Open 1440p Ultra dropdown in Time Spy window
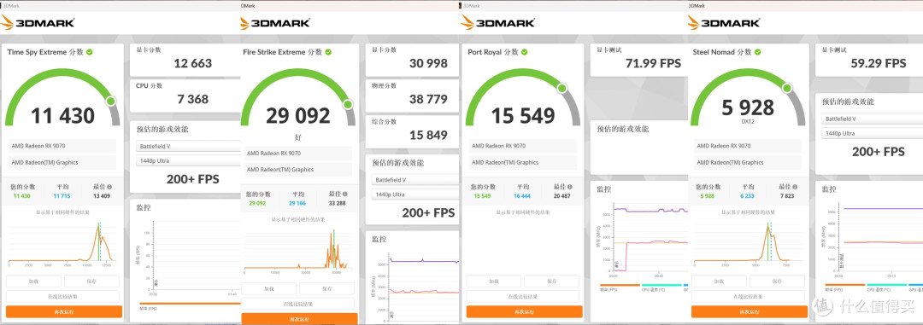The height and width of the screenshot is (325, 923). 188,160
